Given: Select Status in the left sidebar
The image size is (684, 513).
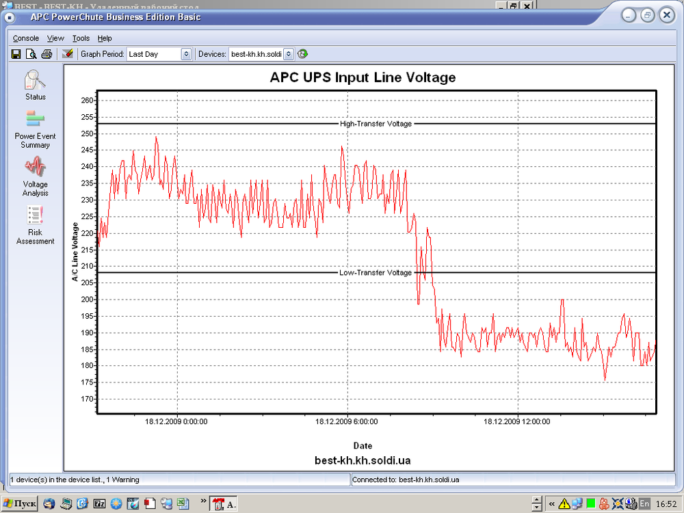Looking at the screenshot, I should 35,85.
